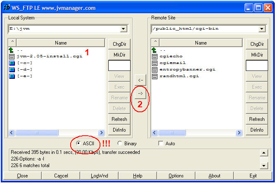Click the About button
276x184 pixels.
pyautogui.click(x=214, y=176)
